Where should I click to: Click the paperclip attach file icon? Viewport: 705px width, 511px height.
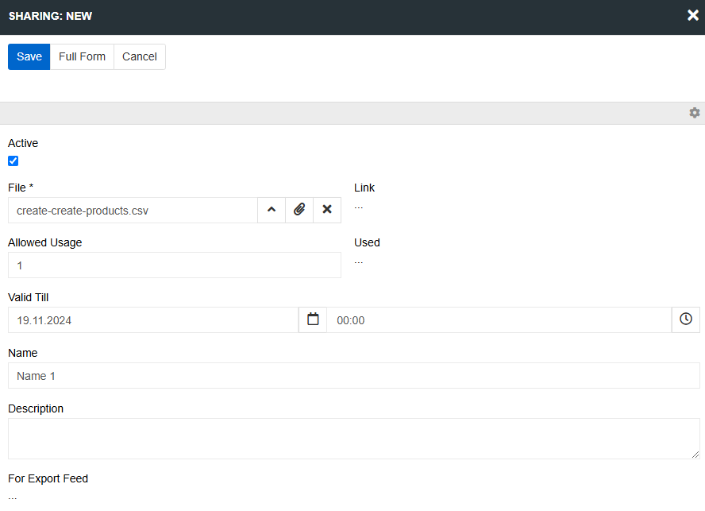(x=299, y=211)
